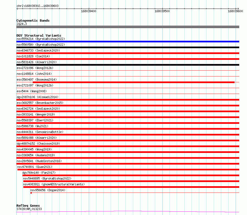Image resolution: width=247 pixels, height=215 pixels.
Task: Select variant esv3560497 (Boomsma2014)
Action: tap(37, 80)
